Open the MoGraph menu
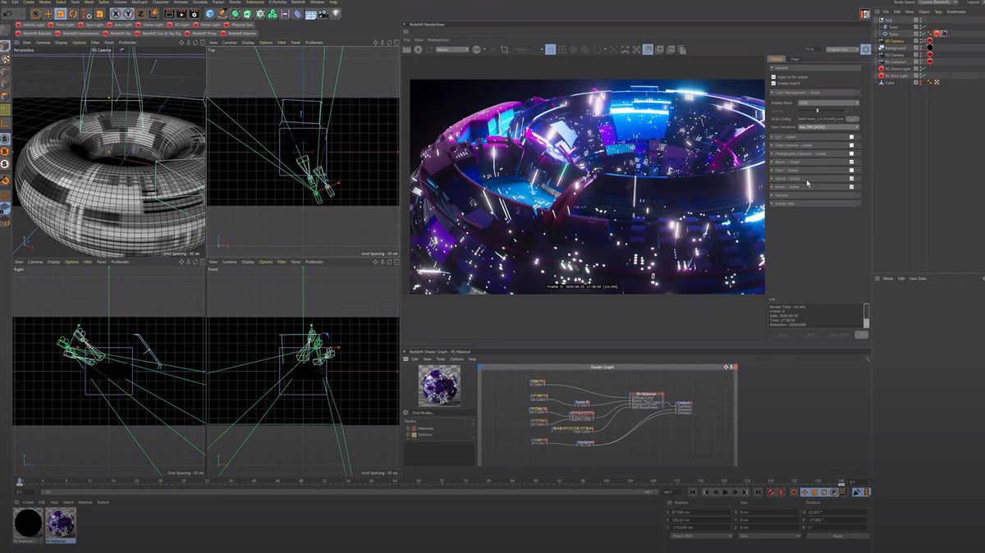 (x=139, y=2)
